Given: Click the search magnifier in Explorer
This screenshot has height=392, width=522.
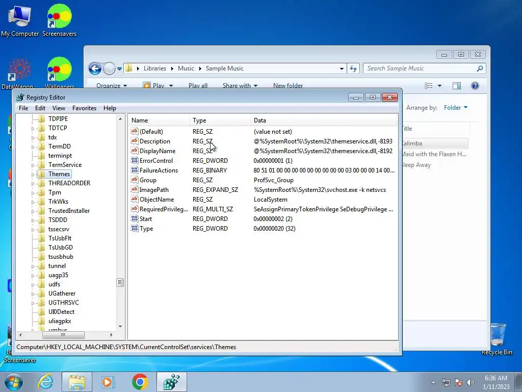Looking at the screenshot, I should (480, 68).
